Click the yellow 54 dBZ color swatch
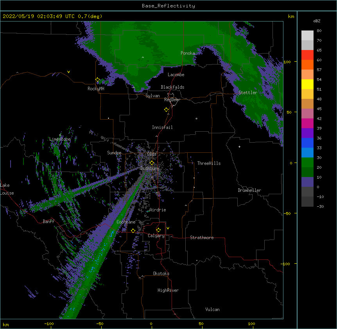337x329 pixels. 307,84
